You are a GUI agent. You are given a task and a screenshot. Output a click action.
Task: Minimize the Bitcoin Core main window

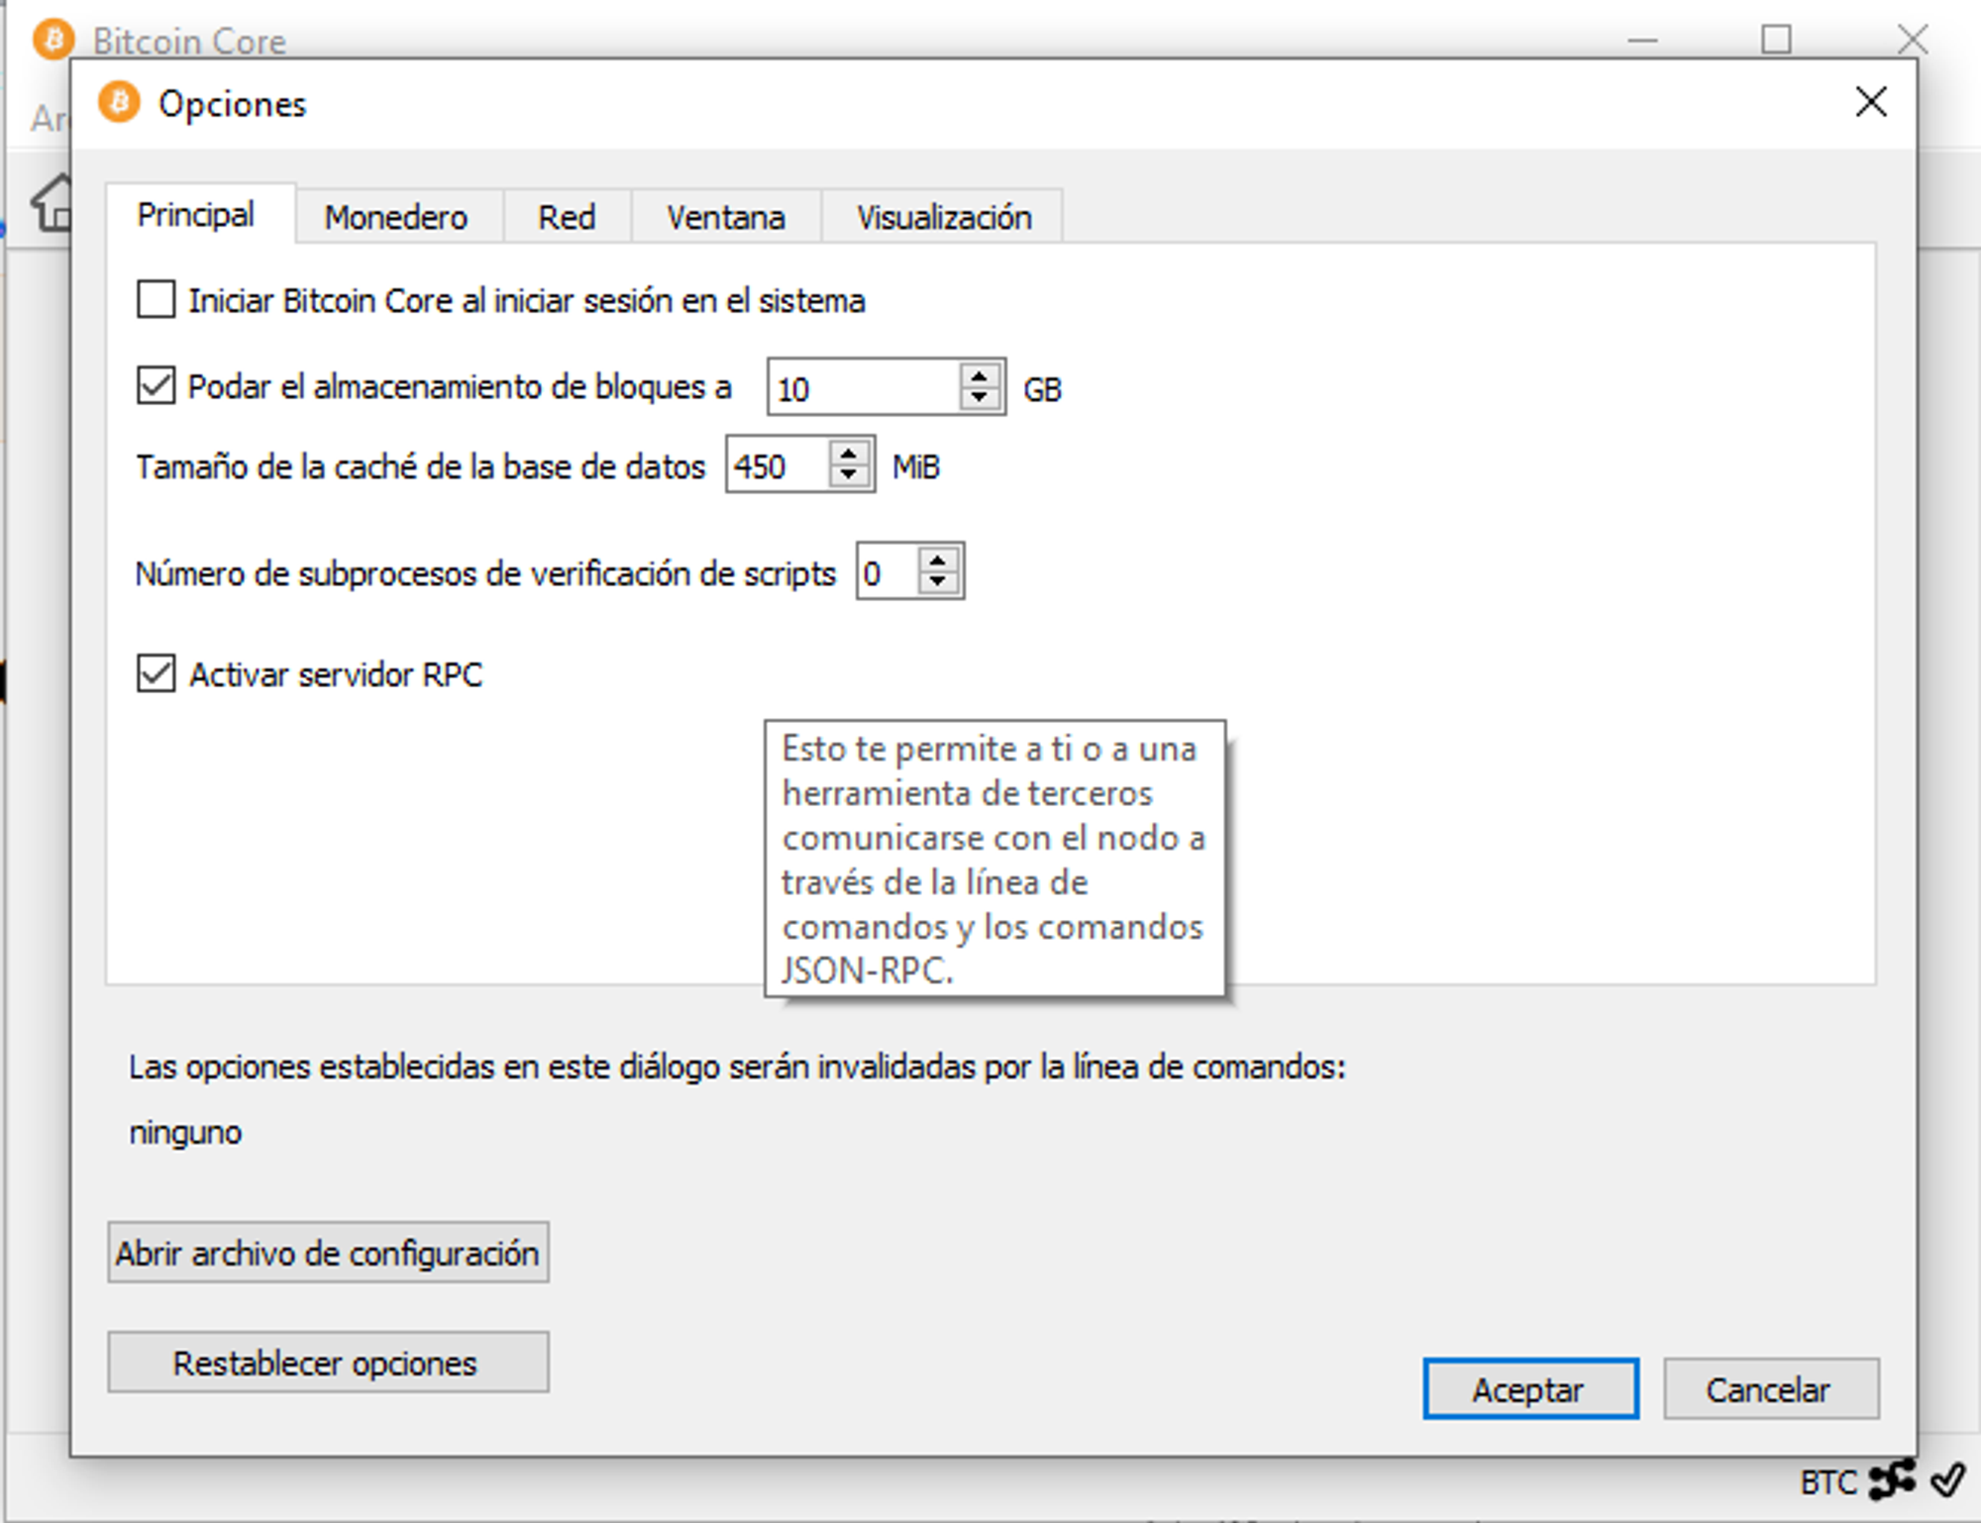point(1642,41)
